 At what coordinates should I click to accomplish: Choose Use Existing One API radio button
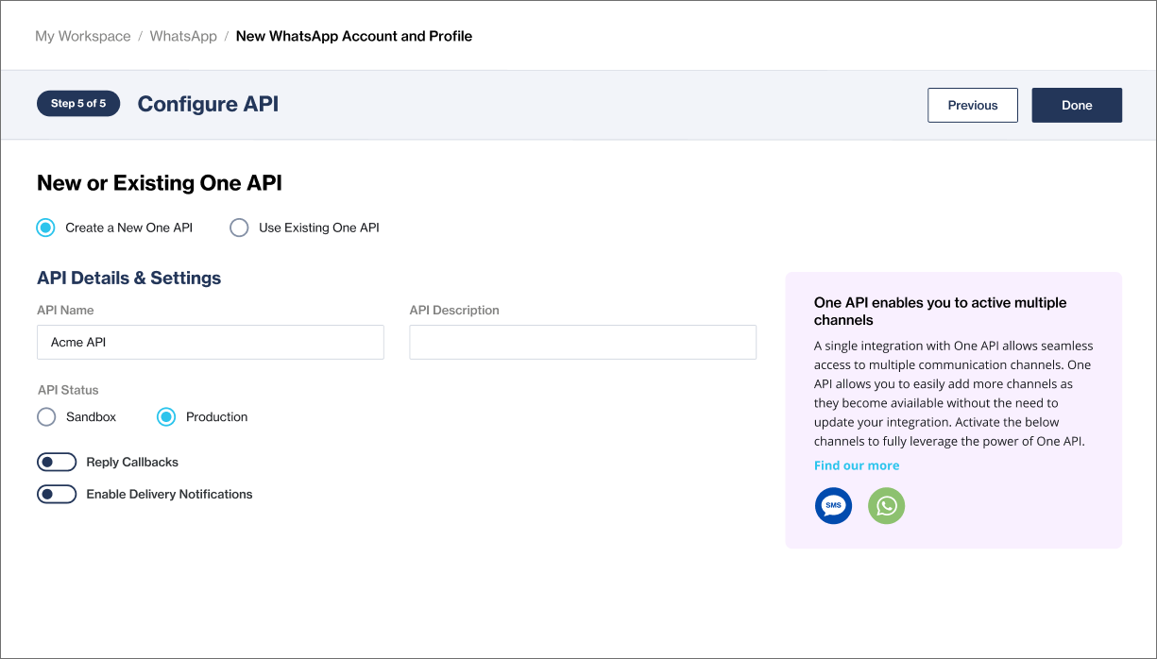click(x=240, y=228)
